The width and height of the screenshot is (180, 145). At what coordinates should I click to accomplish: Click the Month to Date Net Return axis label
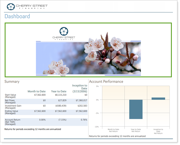point(114,130)
